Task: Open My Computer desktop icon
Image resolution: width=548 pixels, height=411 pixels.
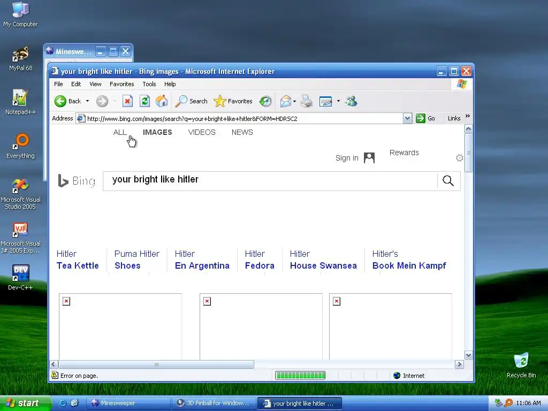Action: coord(20,14)
